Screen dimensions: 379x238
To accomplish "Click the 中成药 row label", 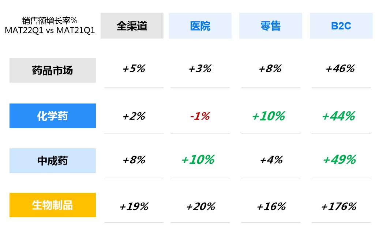I will 53,161.
